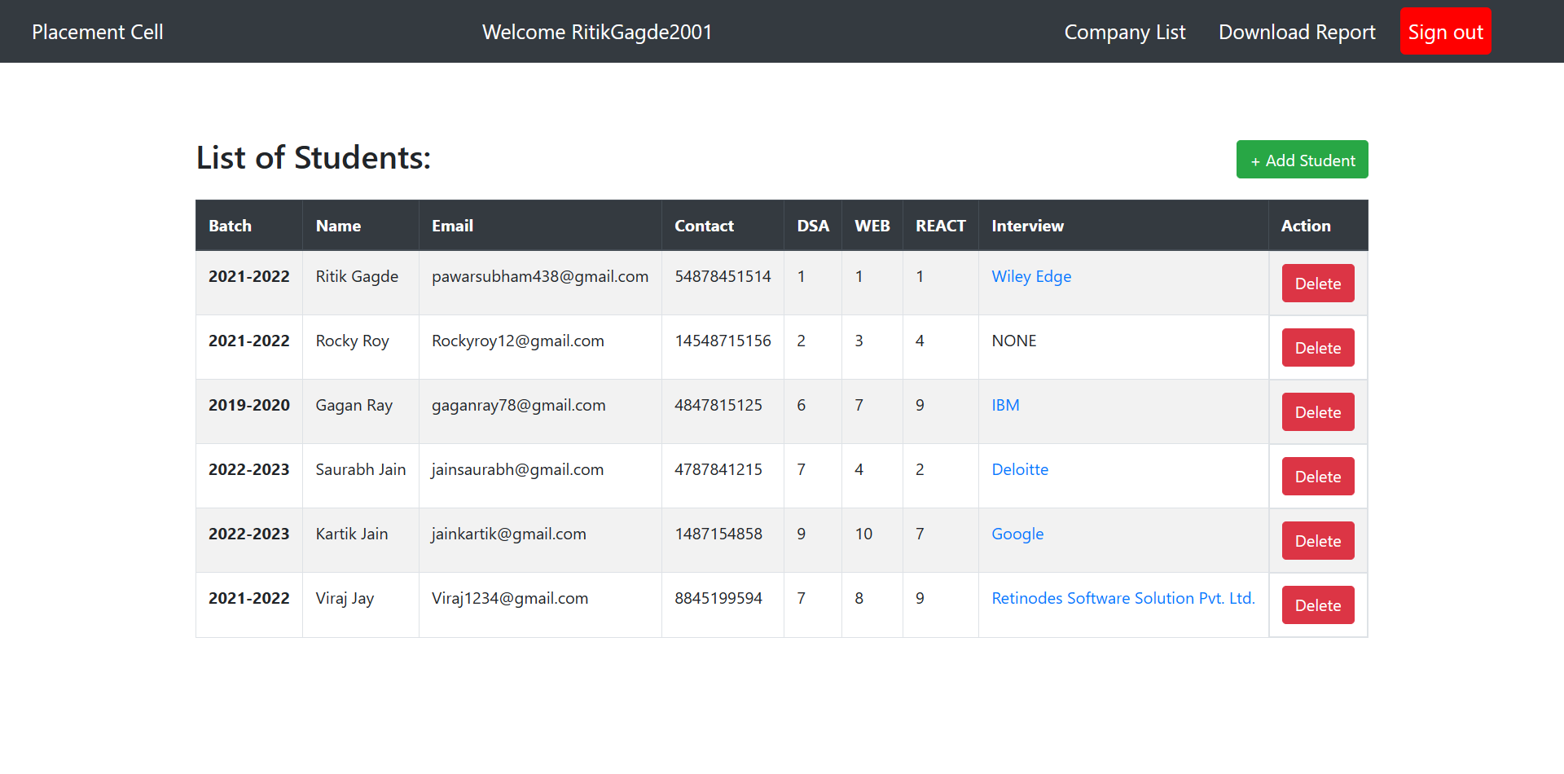Image resolution: width=1564 pixels, height=774 pixels.
Task: Click the DSA column header
Action: (812, 226)
